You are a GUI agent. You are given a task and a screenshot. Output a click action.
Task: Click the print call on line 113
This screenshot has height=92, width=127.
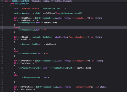(x=17, y=8)
